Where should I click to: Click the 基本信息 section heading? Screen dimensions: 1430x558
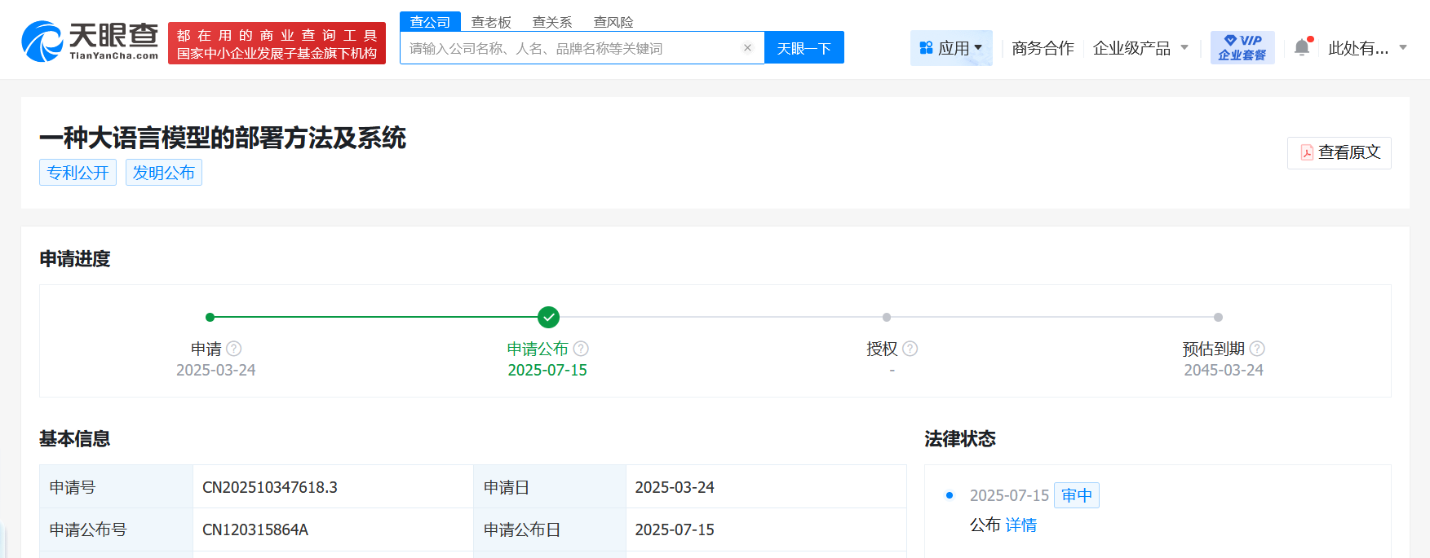[75, 439]
